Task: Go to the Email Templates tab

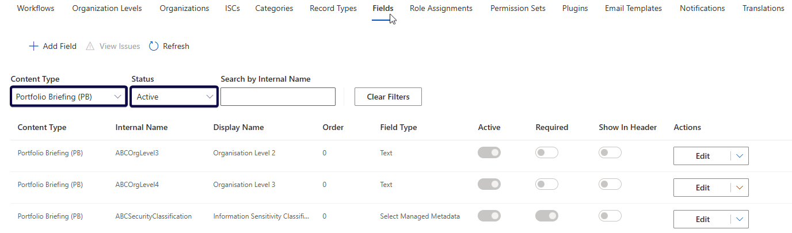Action: point(633,8)
